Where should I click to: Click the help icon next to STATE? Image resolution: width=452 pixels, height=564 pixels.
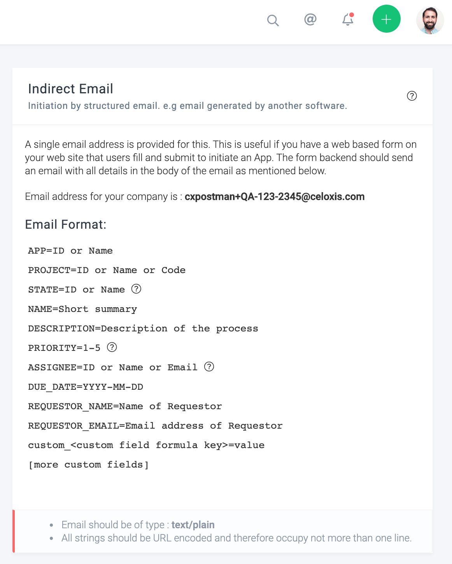point(136,289)
